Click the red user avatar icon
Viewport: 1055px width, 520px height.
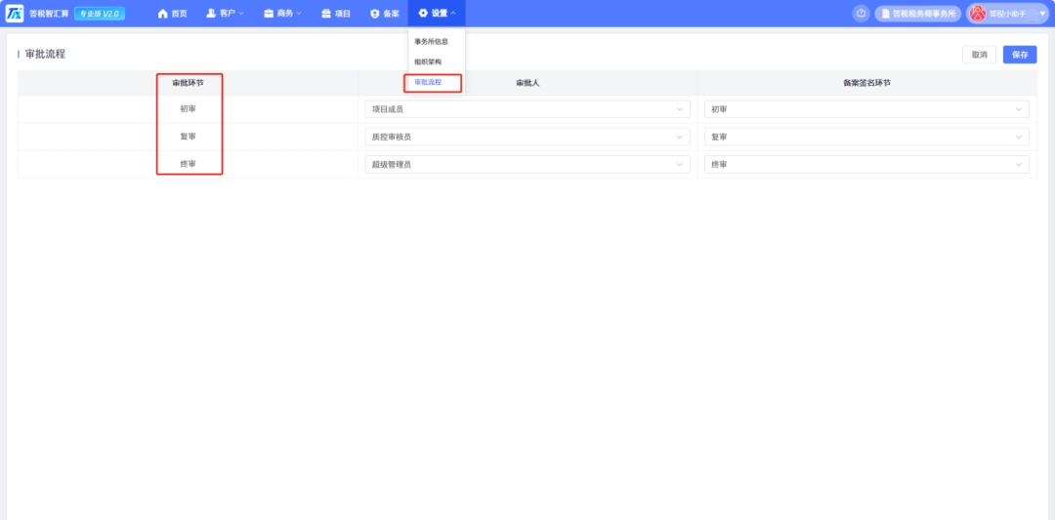click(978, 14)
